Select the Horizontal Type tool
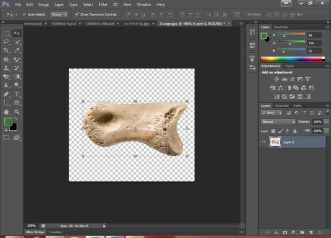This screenshot has width=331, height=238. 17,94
